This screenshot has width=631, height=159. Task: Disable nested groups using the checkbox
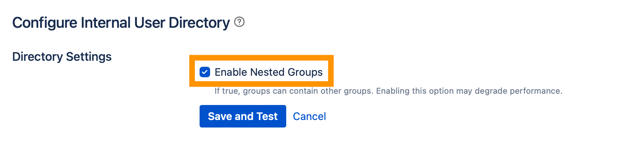(205, 72)
